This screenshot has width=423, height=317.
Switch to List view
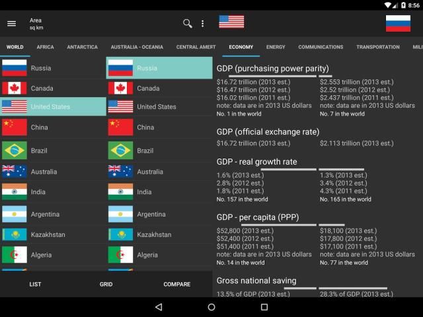[x=35, y=285]
